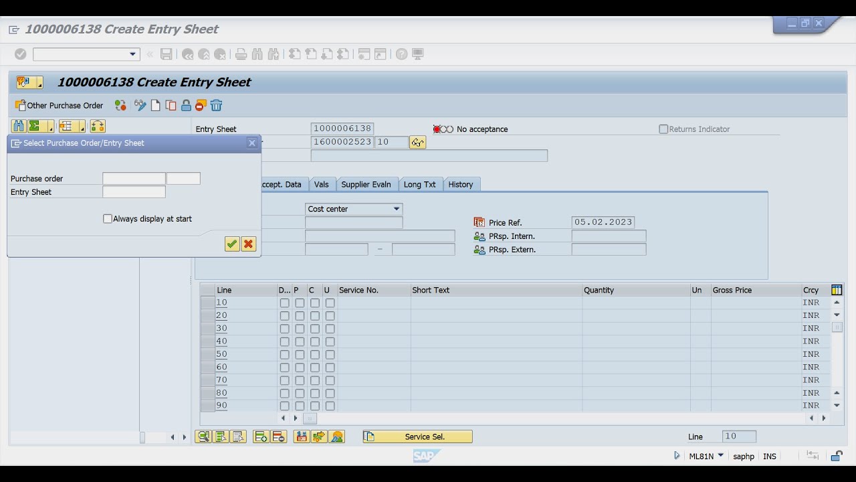Click the red-green circles icon near Other Purchase Order
The width and height of the screenshot is (856, 482).
[x=120, y=105]
